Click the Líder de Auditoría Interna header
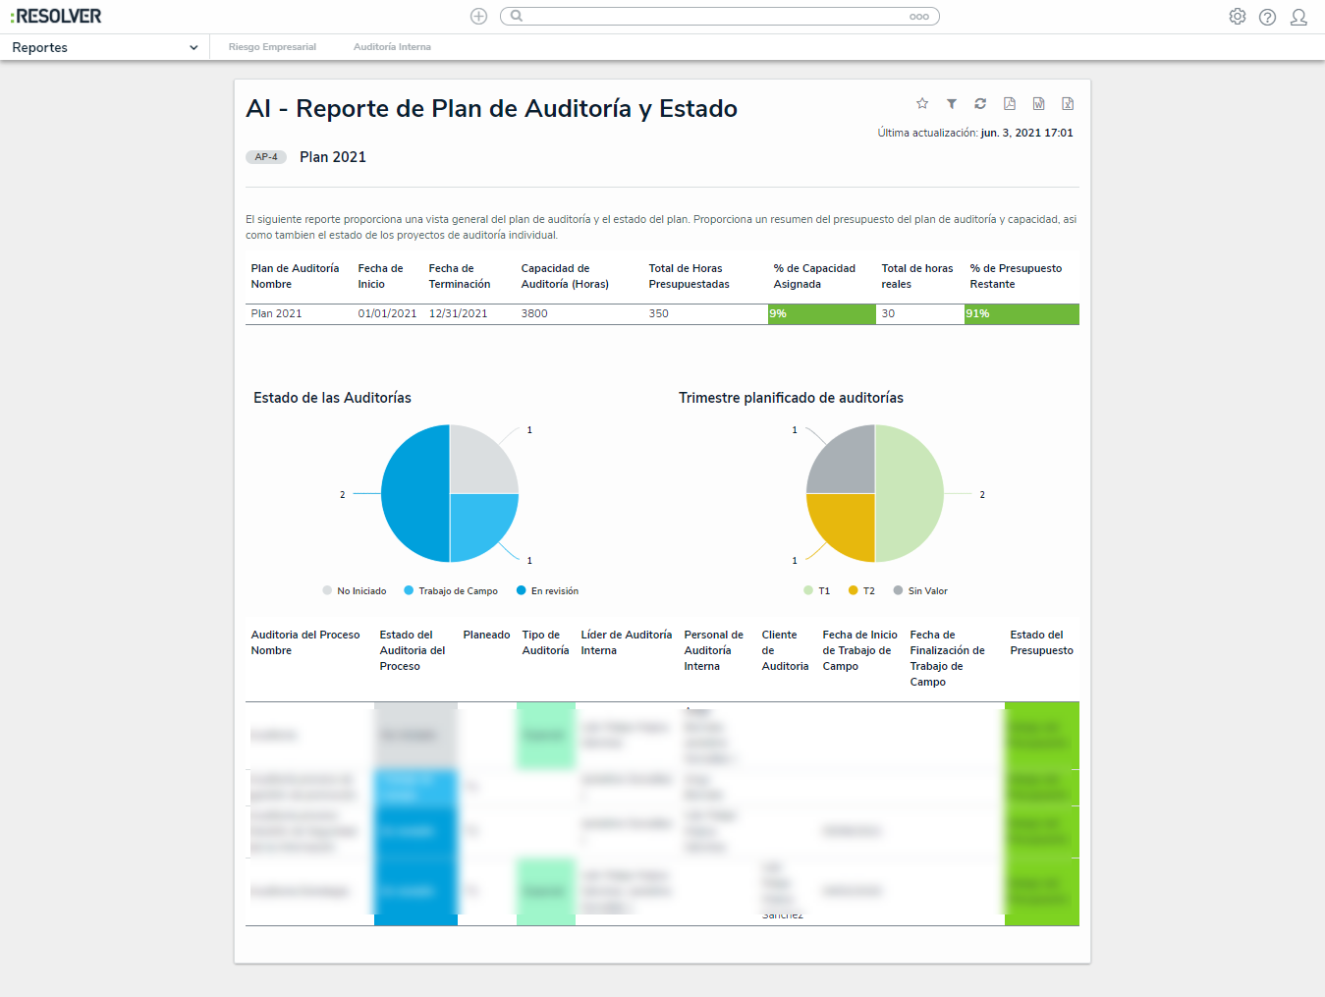The image size is (1325, 997). pyautogui.click(x=627, y=642)
